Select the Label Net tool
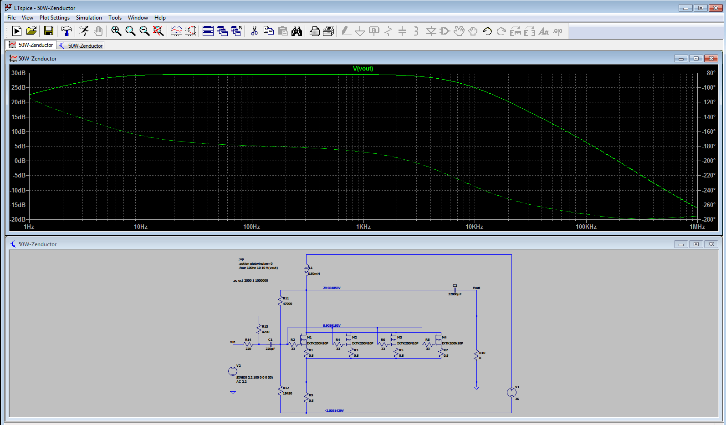 pyautogui.click(x=374, y=31)
